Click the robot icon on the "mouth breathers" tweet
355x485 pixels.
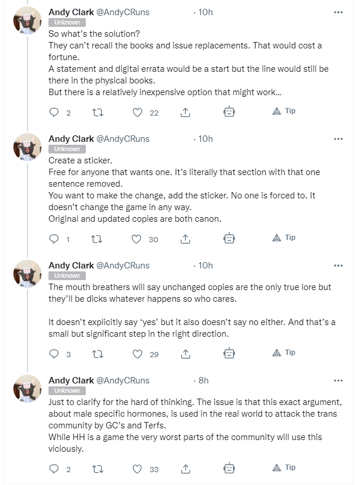click(x=229, y=353)
